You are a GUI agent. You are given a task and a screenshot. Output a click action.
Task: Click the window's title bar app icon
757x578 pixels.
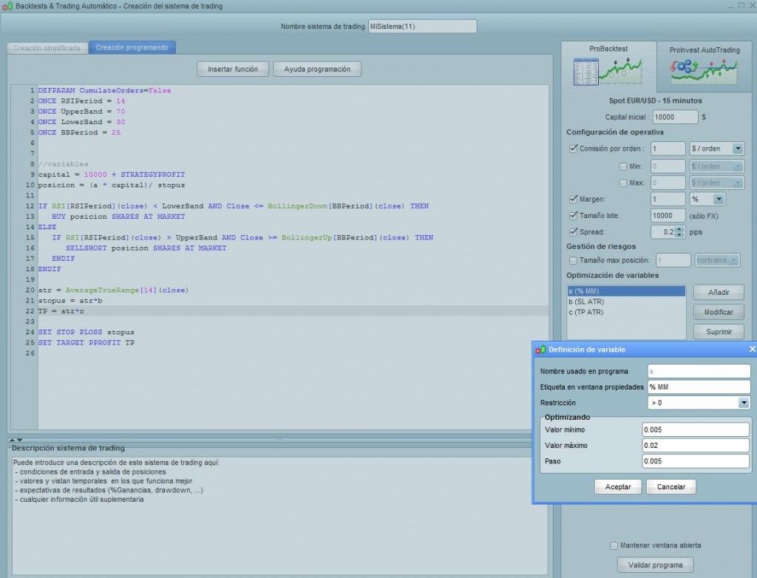7,6
